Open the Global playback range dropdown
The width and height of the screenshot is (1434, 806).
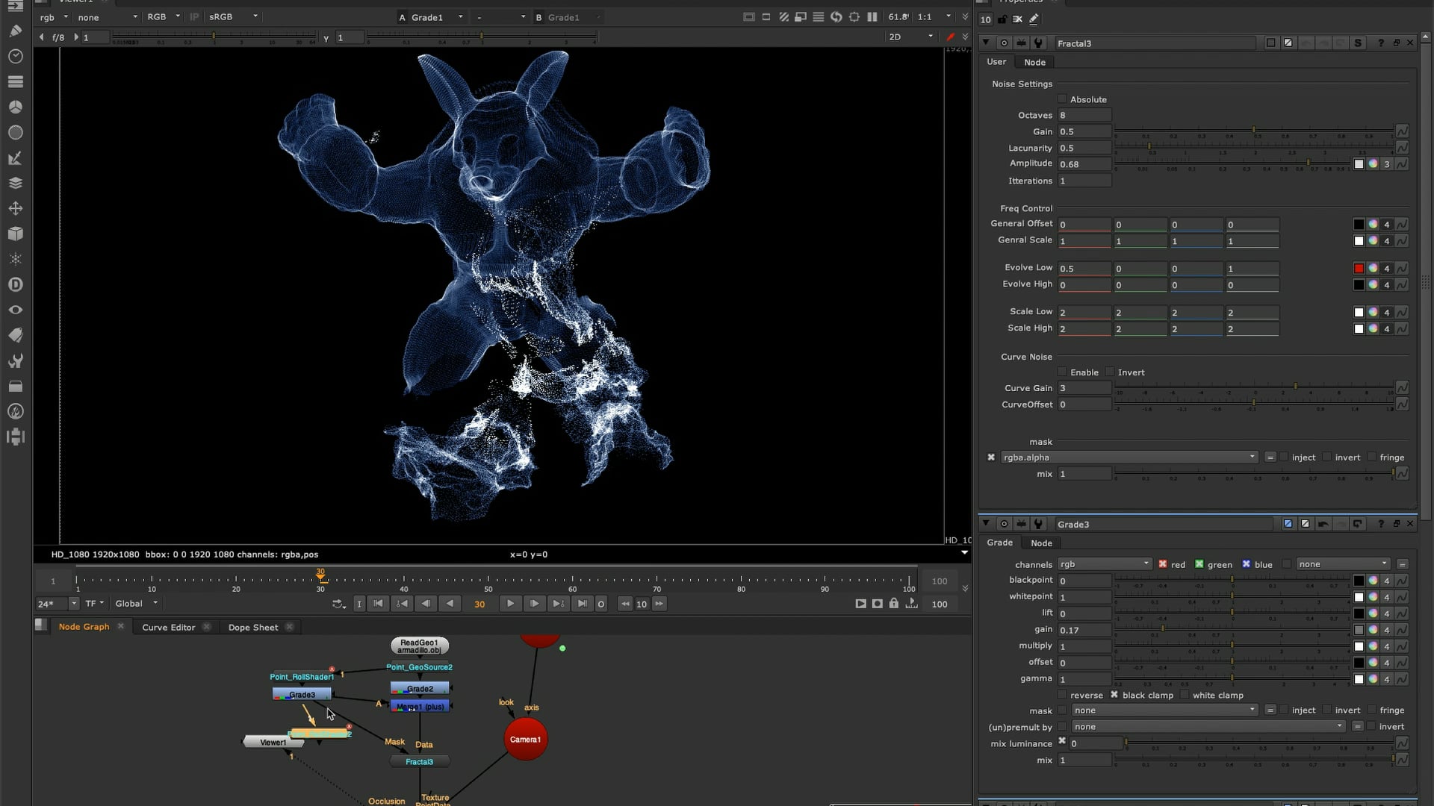[x=136, y=604]
